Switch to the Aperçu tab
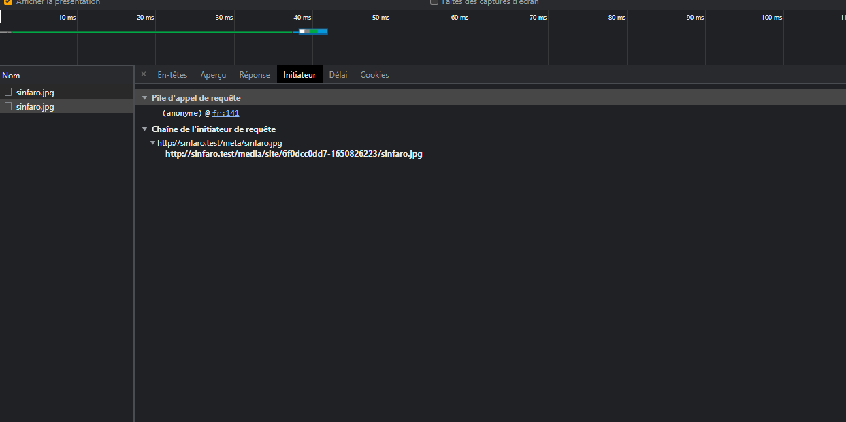 pyautogui.click(x=213, y=75)
